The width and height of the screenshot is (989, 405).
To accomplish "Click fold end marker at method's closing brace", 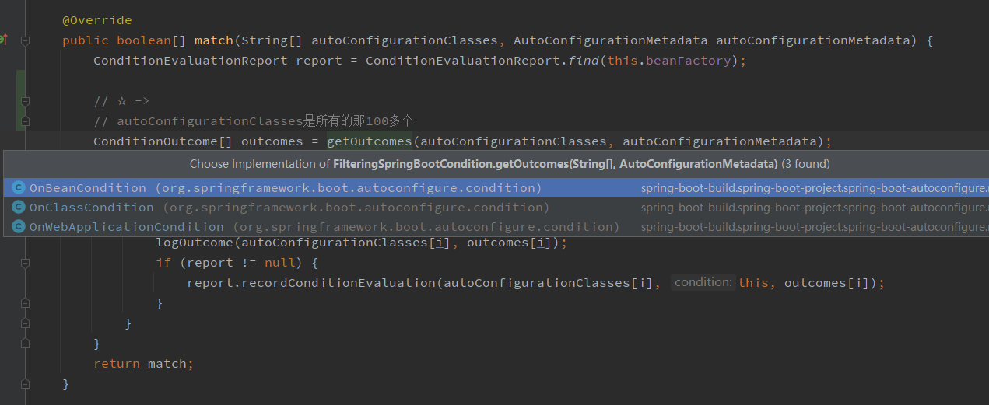I will point(25,384).
